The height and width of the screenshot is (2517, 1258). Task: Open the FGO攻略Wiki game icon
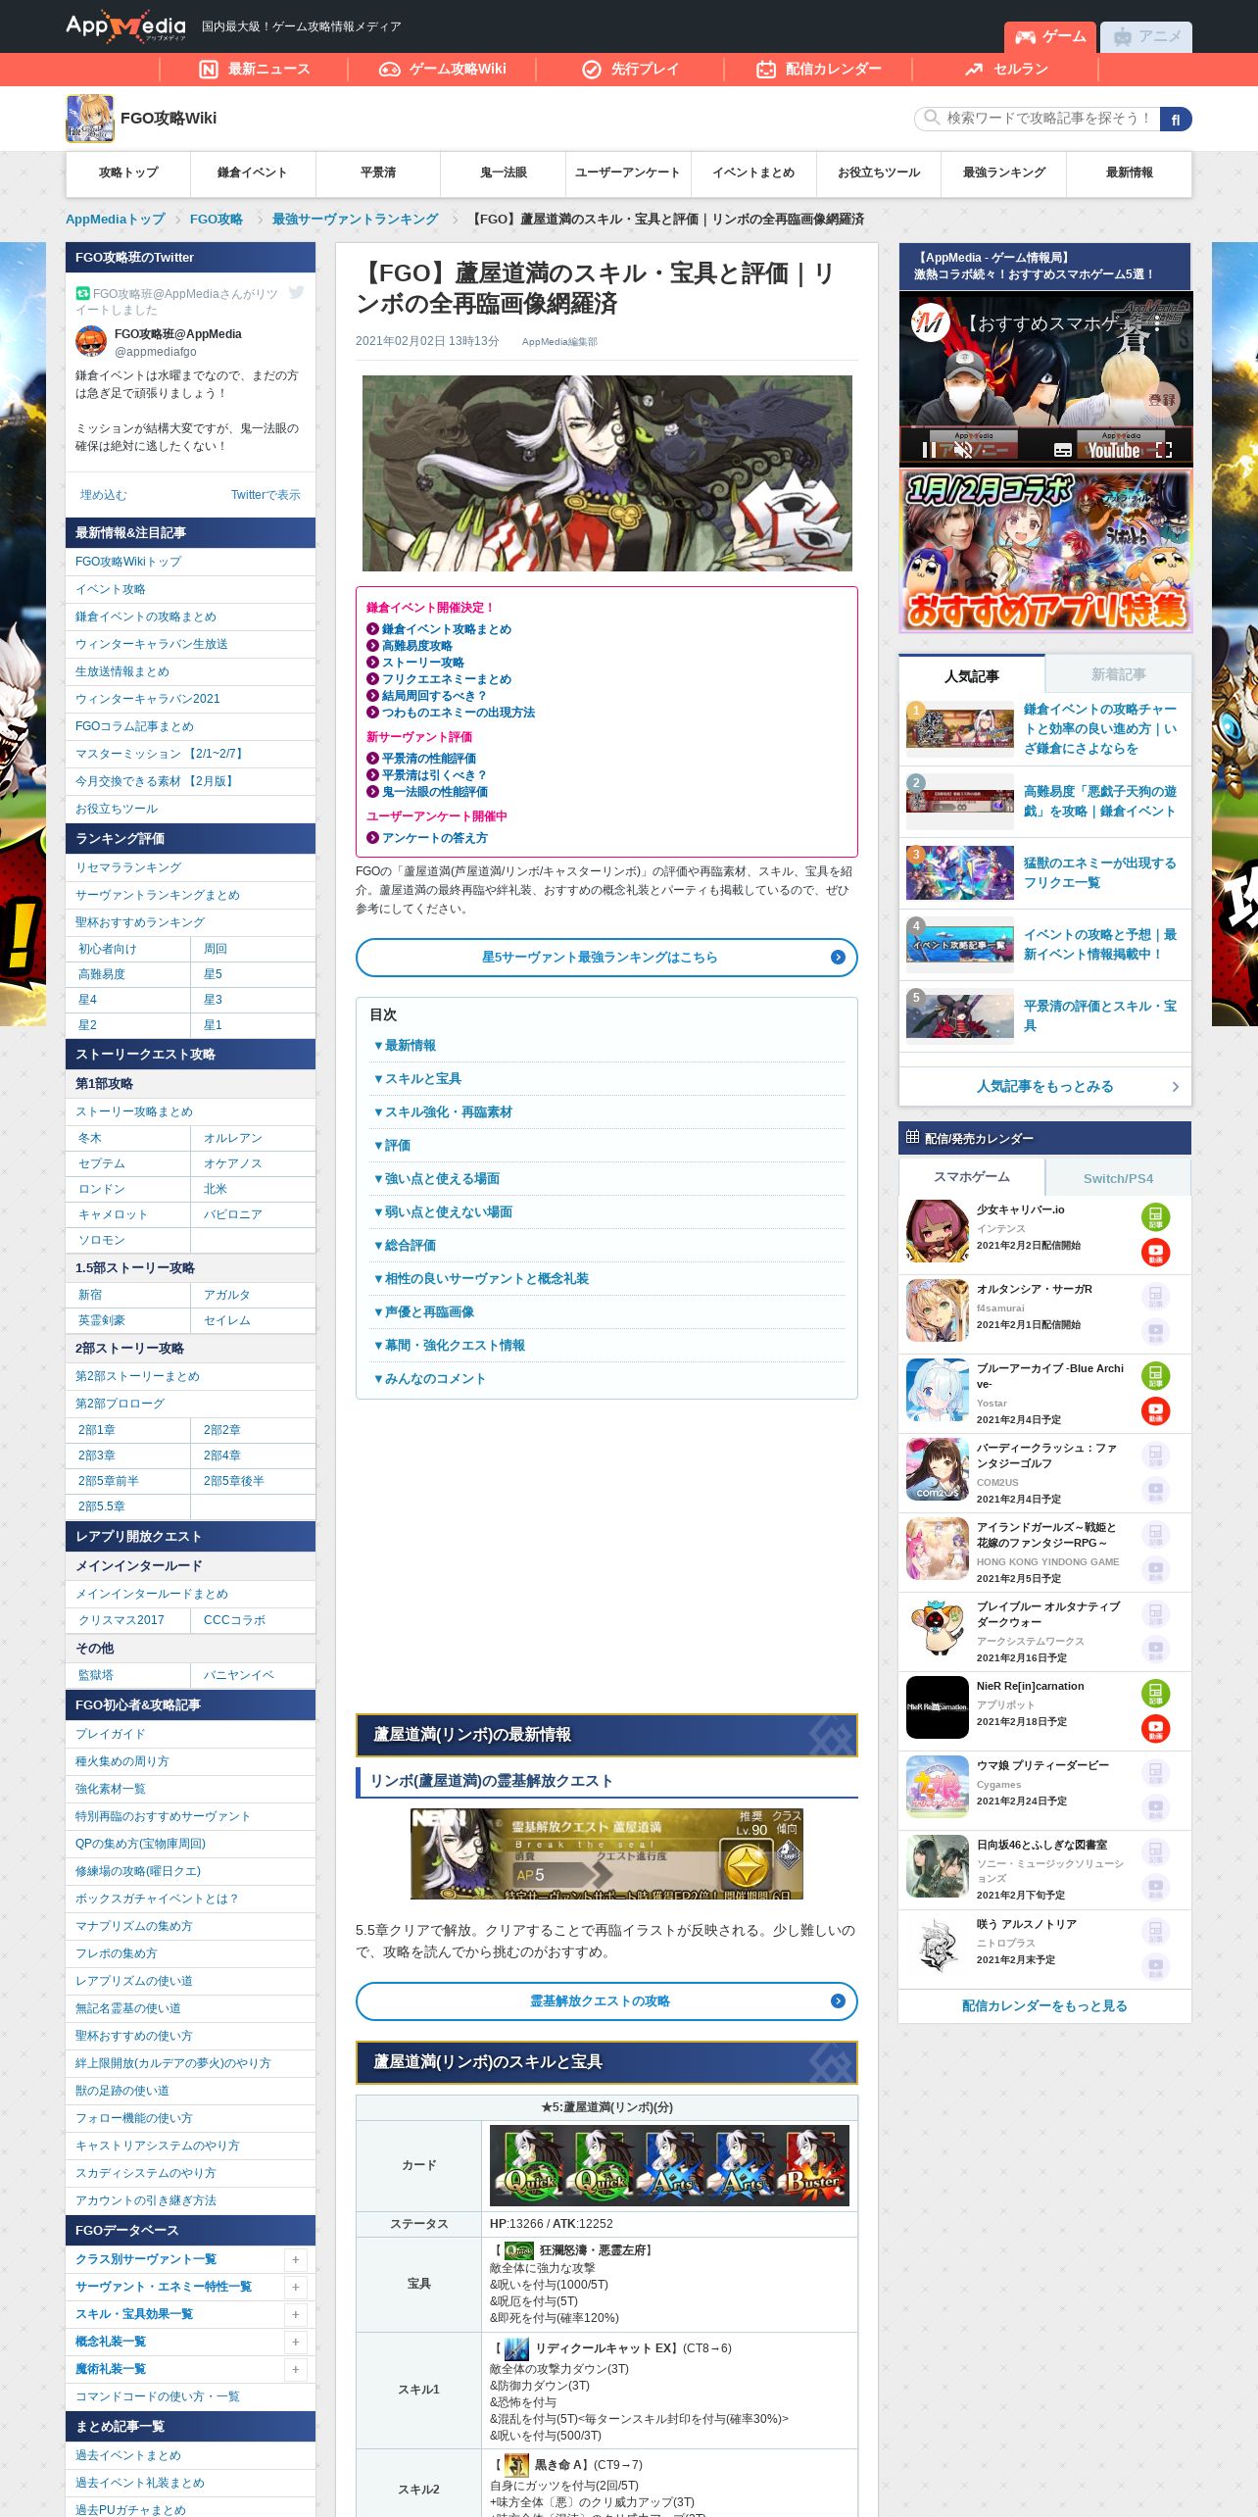point(90,119)
